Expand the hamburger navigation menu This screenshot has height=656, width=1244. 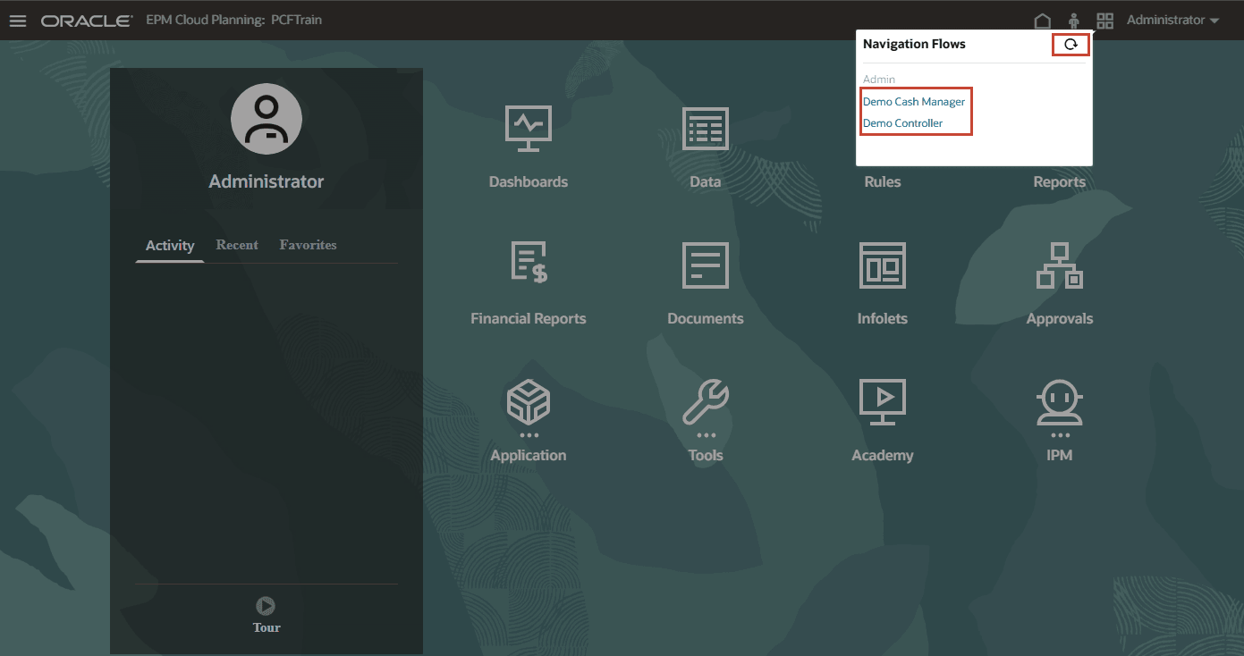point(17,21)
